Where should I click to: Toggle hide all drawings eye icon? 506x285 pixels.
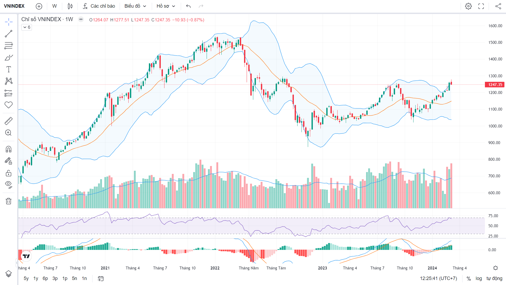(8, 184)
